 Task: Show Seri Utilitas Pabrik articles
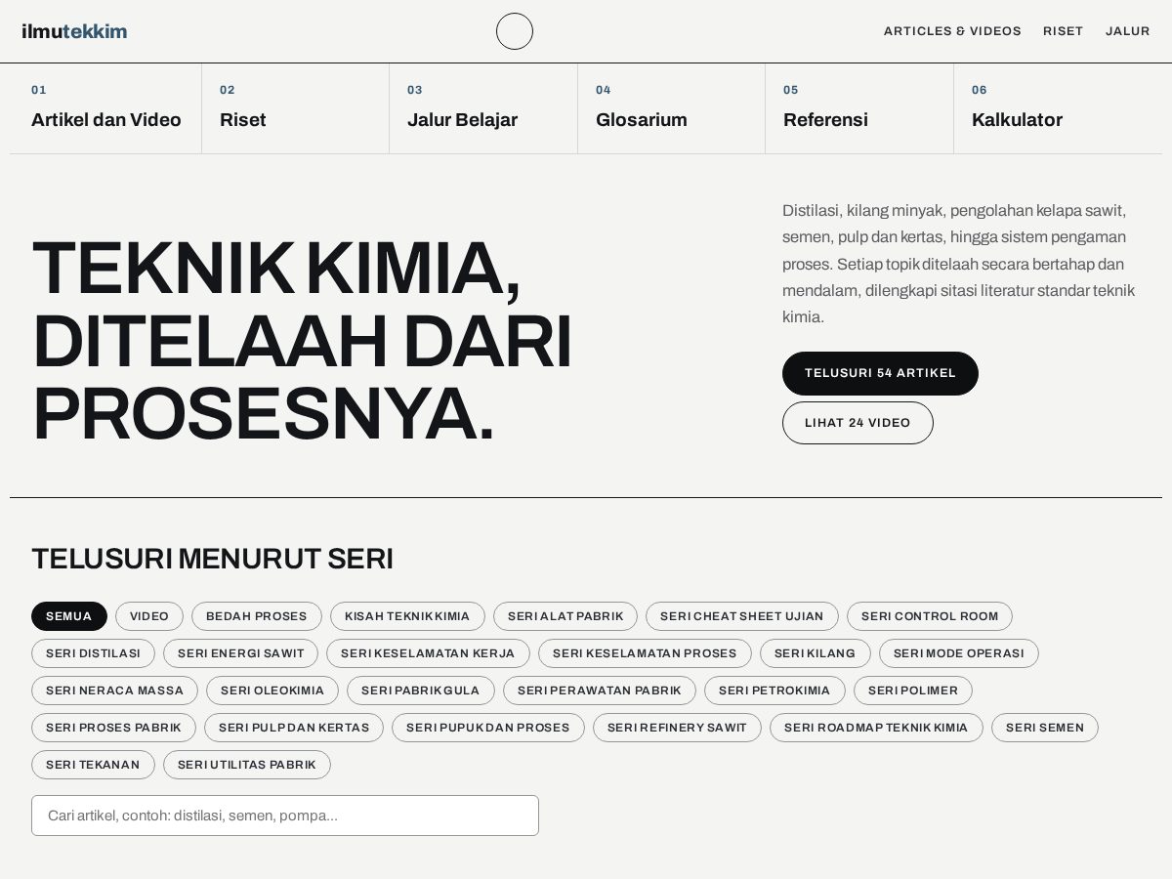click(247, 765)
